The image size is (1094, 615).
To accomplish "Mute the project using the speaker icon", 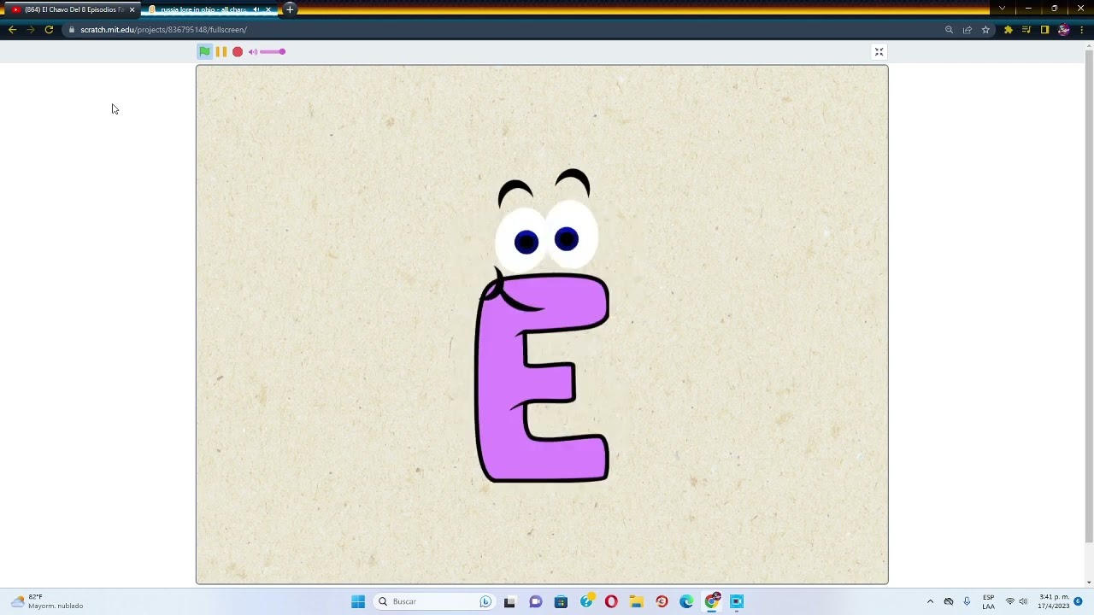I will pyautogui.click(x=253, y=52).
